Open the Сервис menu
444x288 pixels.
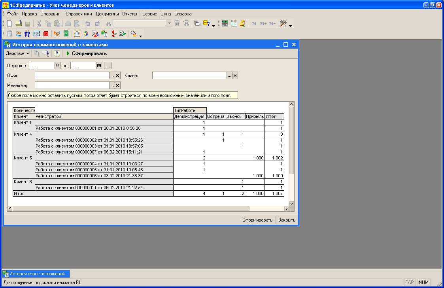tap(149, 14)
